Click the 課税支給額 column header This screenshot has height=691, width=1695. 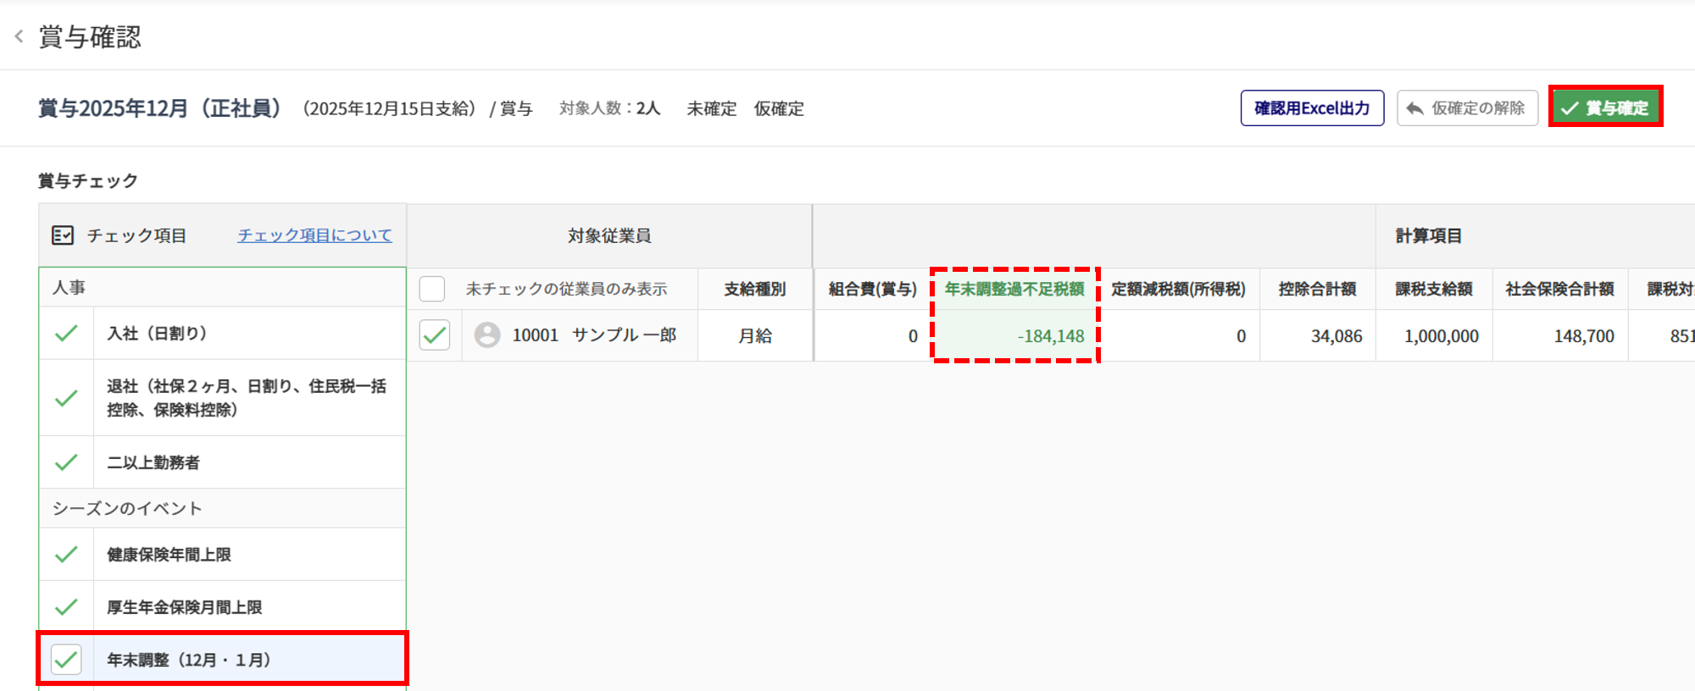1434,289
